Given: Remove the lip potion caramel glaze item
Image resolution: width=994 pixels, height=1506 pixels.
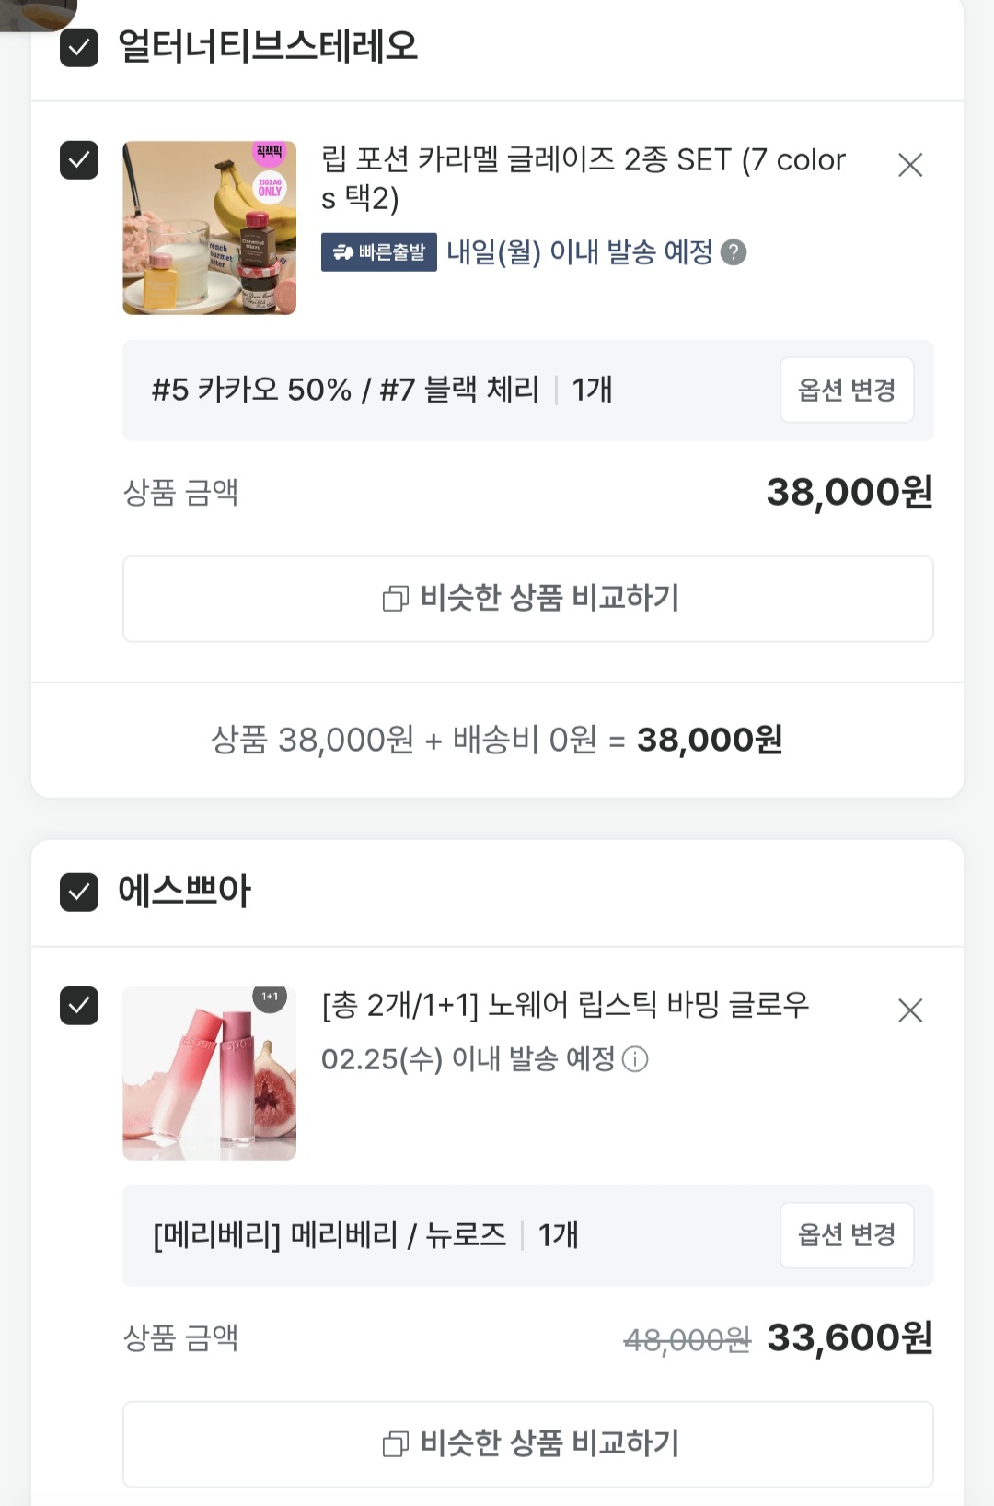Looking at the screenshot, I should click(909, 165).
